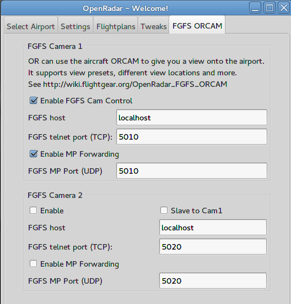
Task: Check the Slave to Cam1 option
Action: [x=164, y=211]
